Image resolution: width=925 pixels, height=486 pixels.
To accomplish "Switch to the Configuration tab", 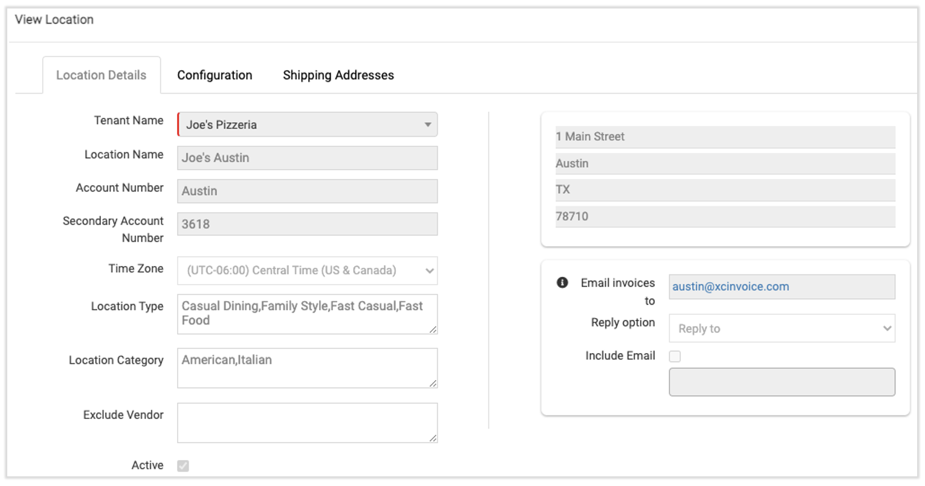I will [215, 75].
